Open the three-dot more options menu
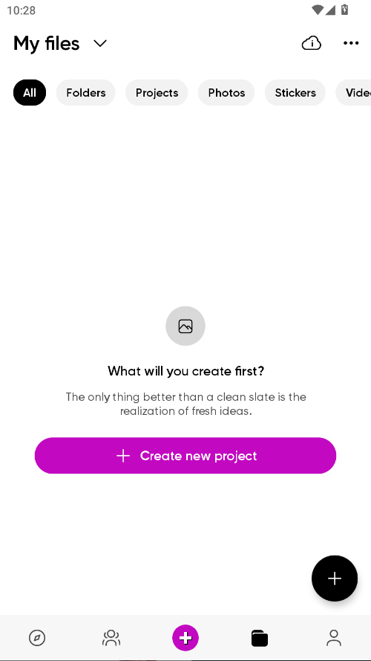The image size is (371, 661). (x=351, y=43)
